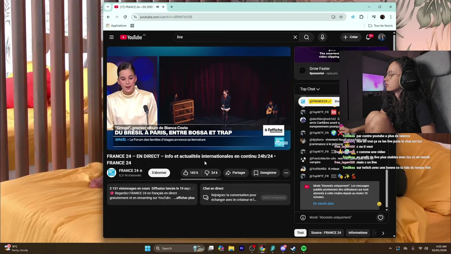
Task: Reload the page in Chrome
Action: tap(125, 17)
